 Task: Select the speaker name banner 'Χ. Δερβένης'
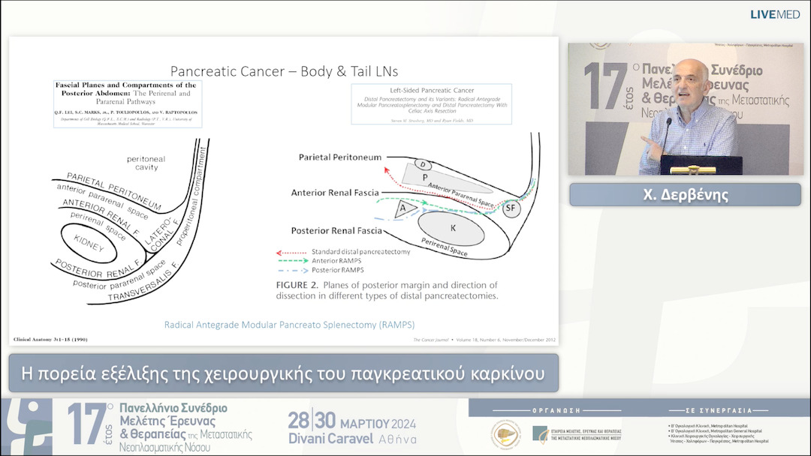684,195
